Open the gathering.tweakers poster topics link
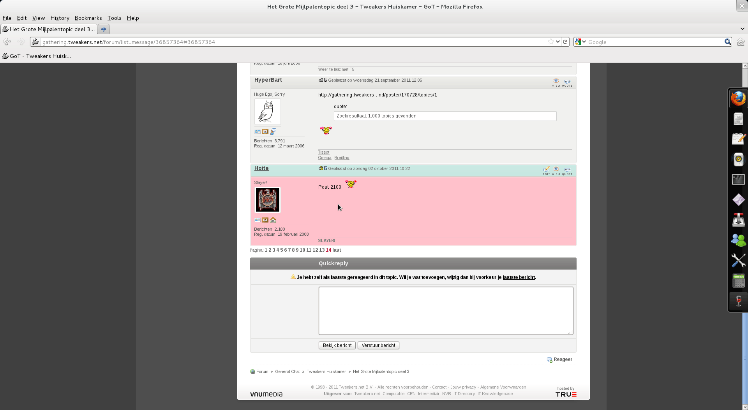748x410 pixels. coord(378,95)
